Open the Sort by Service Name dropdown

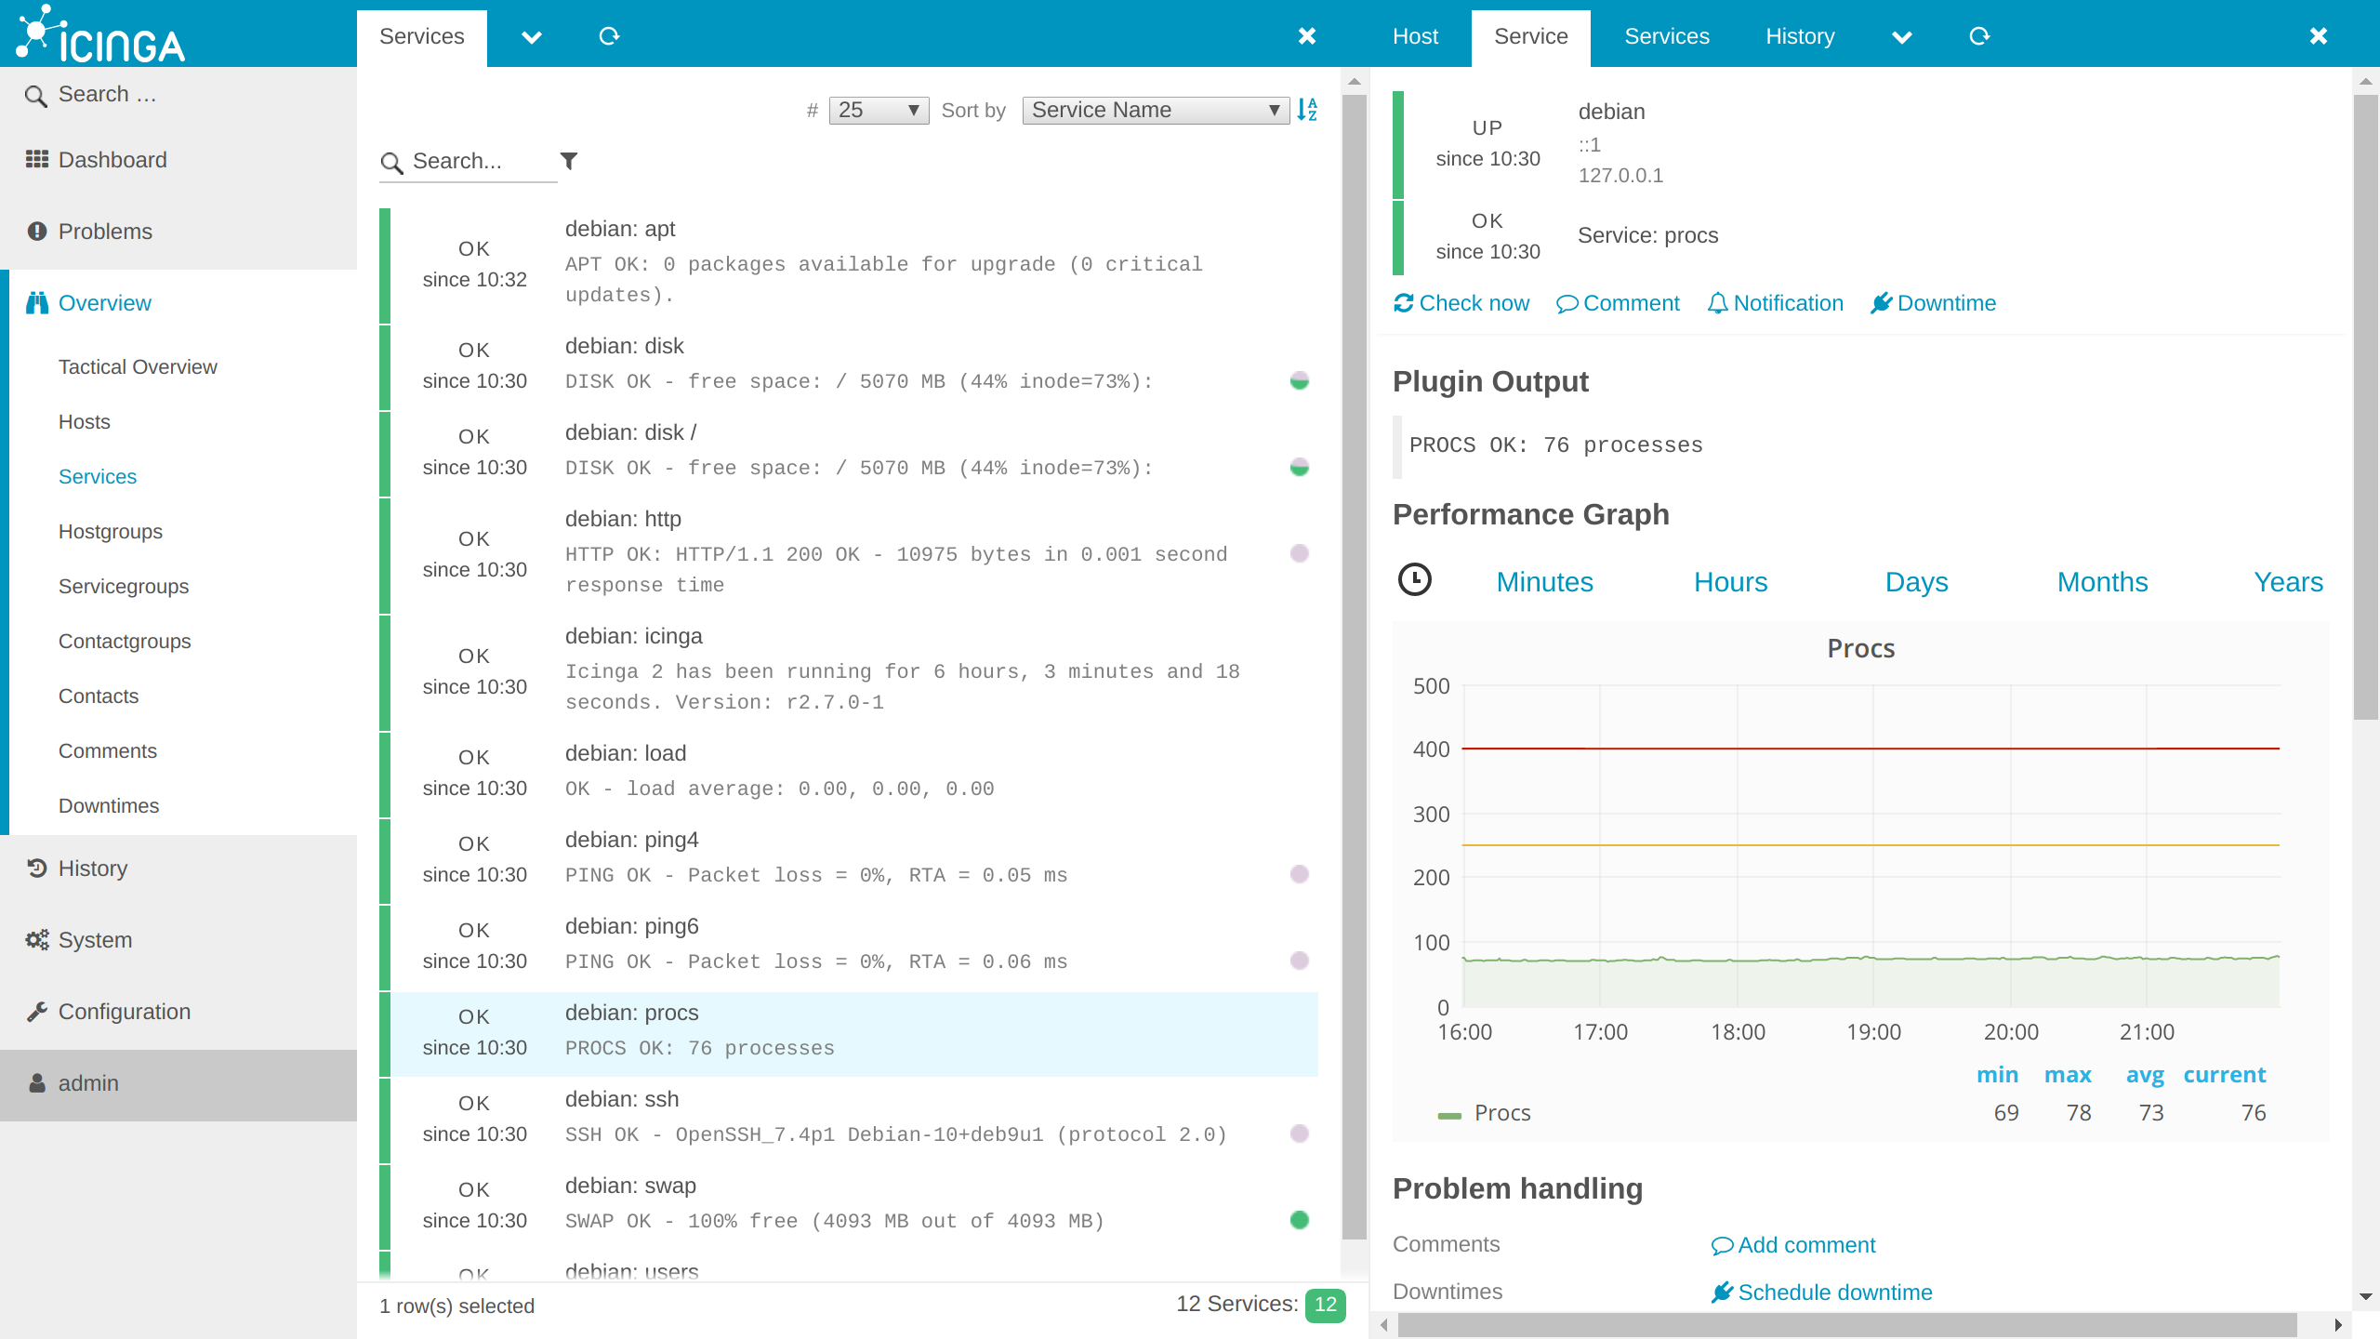coord(1155,110)
